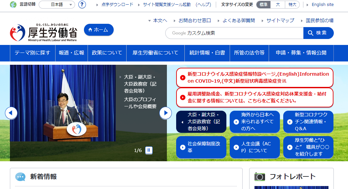Open the 点字ダウンロード link
The width and height of the screenshot is (348, 189).
click(117, 4)
